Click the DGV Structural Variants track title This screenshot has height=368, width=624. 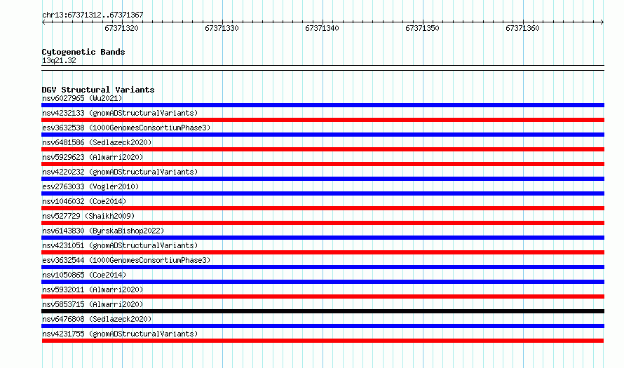(x=98, y=90)
